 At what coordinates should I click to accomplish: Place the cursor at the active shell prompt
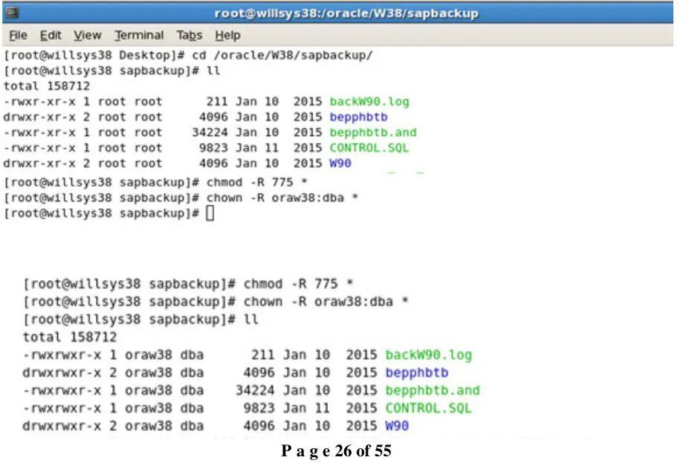pos(210,213)
